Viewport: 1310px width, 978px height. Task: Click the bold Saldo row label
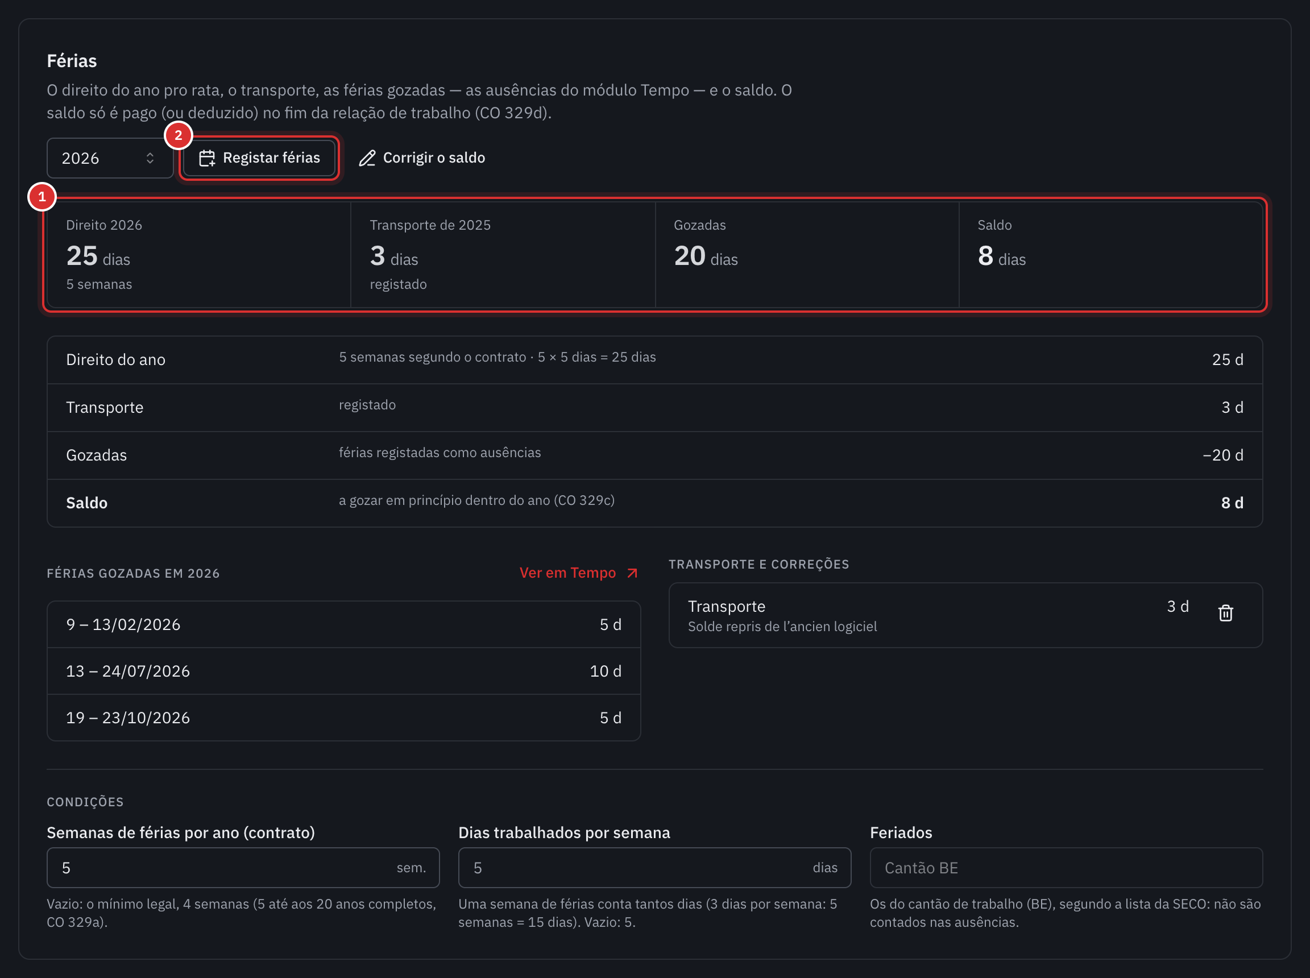(x=86, y=503)
